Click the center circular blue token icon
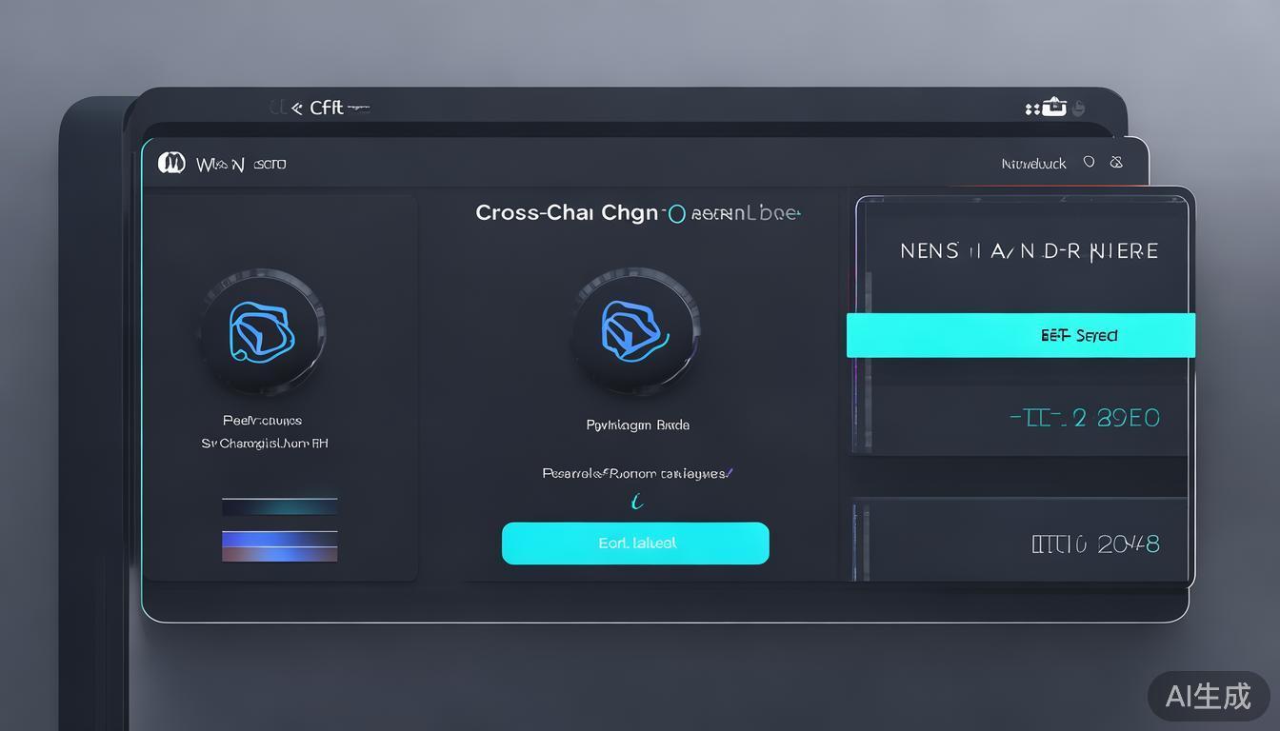The image size is (1280, 731). pyautogui.click(x=635, y=331)
